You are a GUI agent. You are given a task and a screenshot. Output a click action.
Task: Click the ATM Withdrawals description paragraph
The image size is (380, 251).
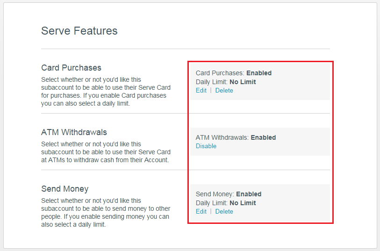106,152
